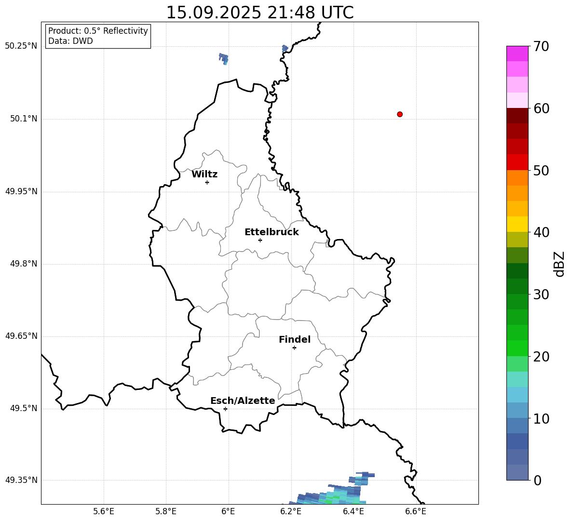
Task: Click the magenta top colorbar segment
Action: (x=517, y=53)
